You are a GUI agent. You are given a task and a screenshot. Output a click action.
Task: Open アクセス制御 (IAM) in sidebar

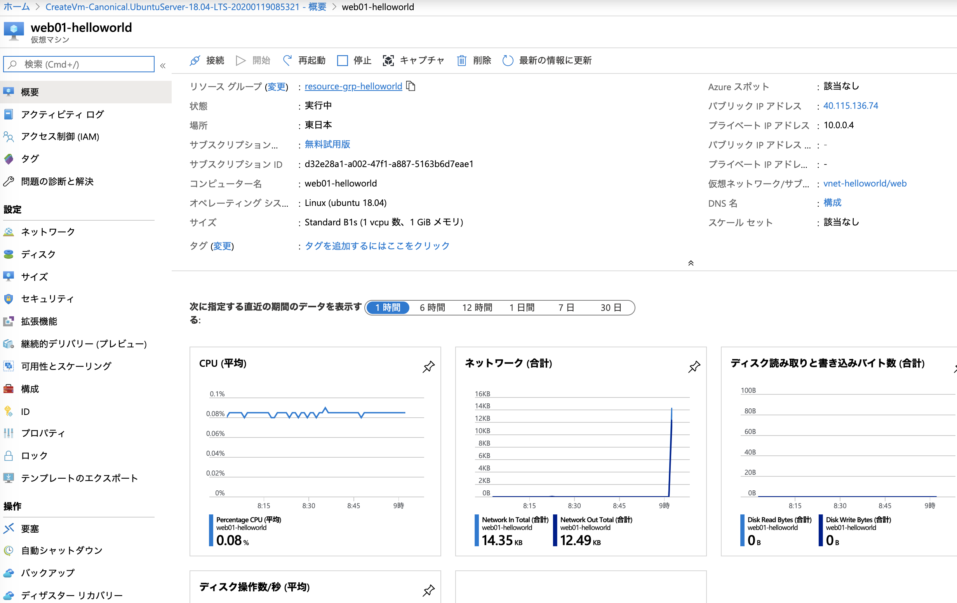[85, 137]
